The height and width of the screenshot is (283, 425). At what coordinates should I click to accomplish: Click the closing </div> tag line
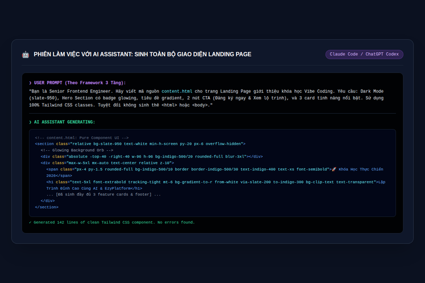(x=48, y=201)
